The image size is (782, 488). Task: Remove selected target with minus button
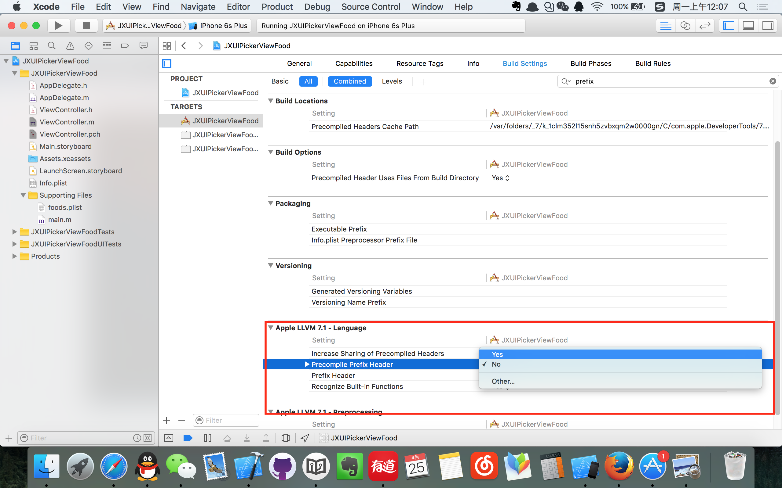(x=182, y=420)
